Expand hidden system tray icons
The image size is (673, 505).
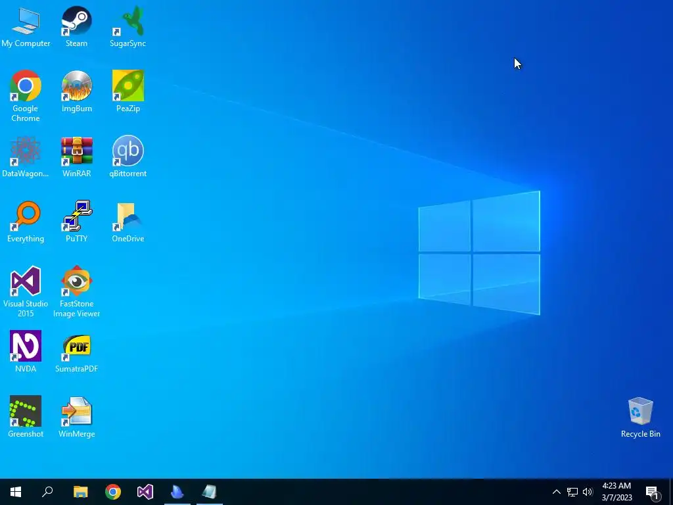pos(556,492)
